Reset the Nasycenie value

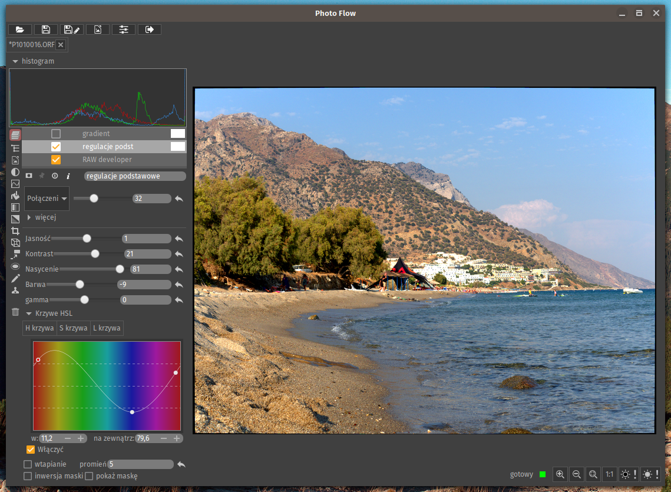point(179,269)
